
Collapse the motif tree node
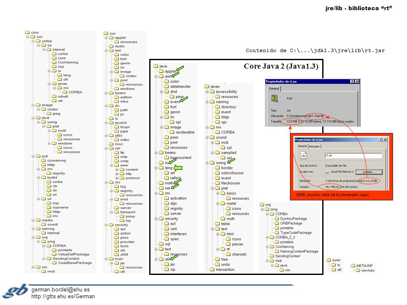pyautogui.click(x=49, y=131)
